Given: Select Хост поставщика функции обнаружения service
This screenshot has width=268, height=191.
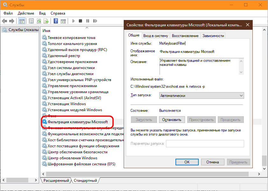Looking at the screenshot, I should coord(83,146).
